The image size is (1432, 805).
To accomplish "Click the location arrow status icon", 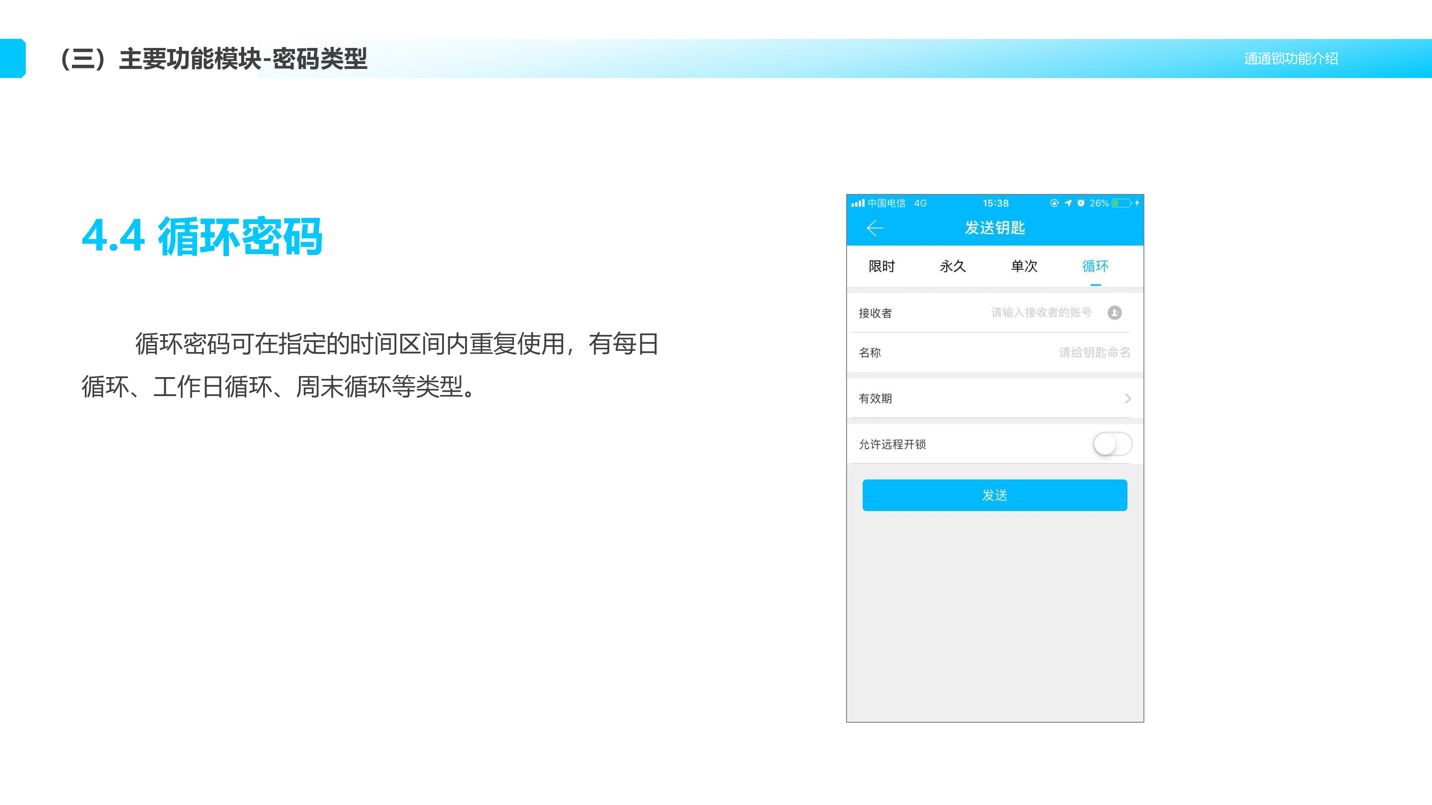I will [1068, 203].
